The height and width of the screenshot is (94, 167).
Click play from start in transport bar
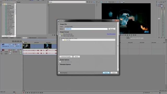(28, 93)
